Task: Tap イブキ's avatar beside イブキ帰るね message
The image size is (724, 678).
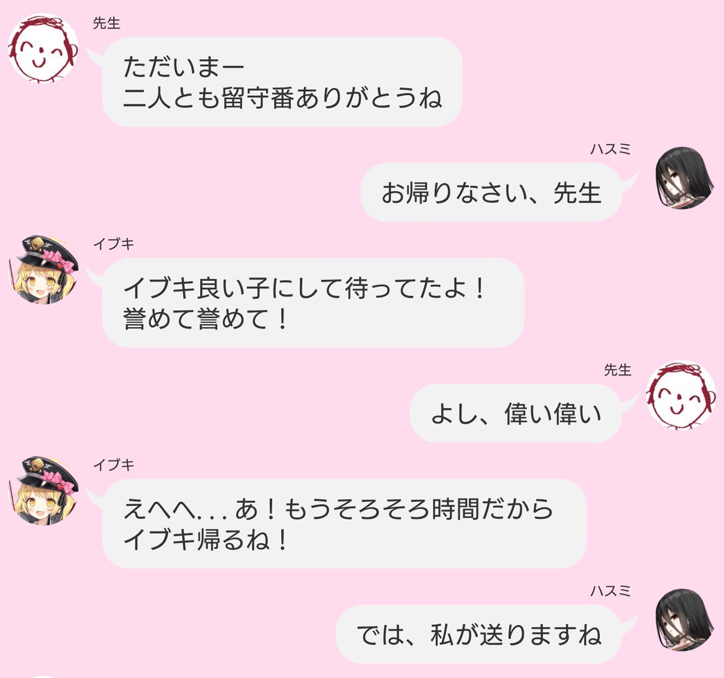Action: [43, 490]
